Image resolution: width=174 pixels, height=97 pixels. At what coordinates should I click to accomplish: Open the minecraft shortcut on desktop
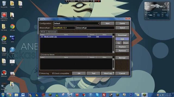12,74
